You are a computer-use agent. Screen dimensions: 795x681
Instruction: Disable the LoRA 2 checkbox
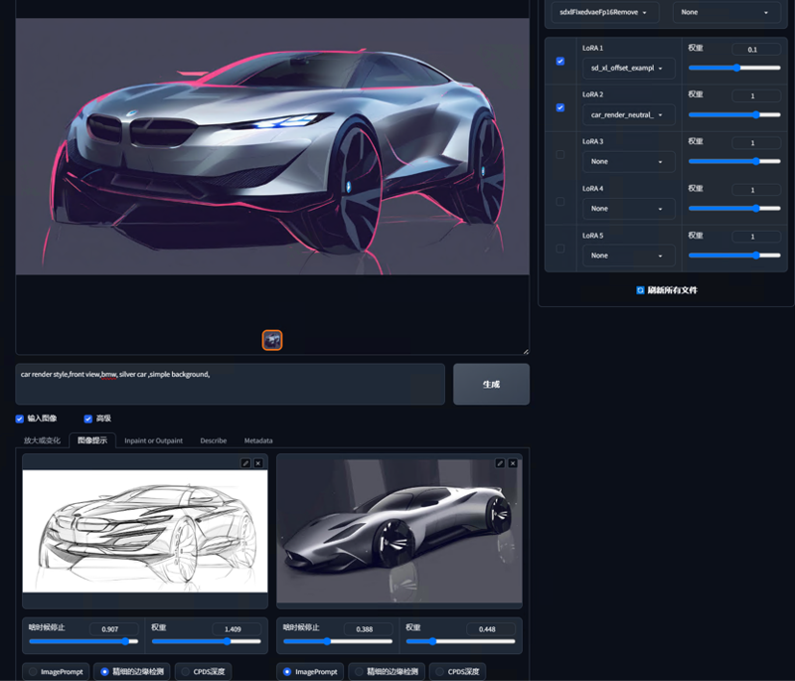pos(560,107)
